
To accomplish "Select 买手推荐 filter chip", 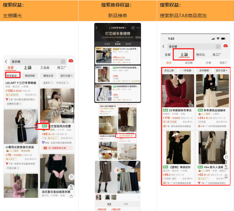I will [x=204, y=70].
